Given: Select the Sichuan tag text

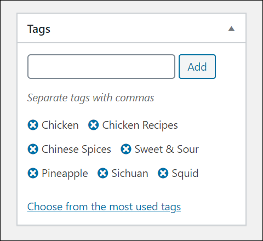Looking at the screenshot, I should (x=130, y=173).
